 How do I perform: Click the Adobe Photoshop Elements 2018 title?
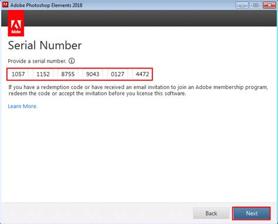(x=46, y=5)
